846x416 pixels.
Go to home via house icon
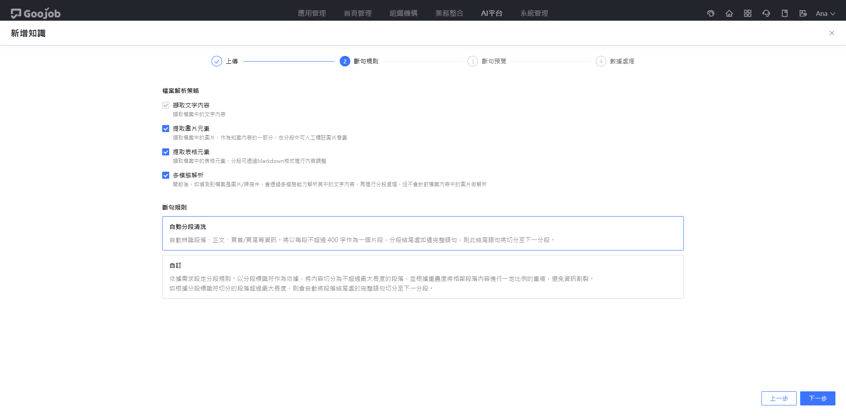tap(729, 14)
